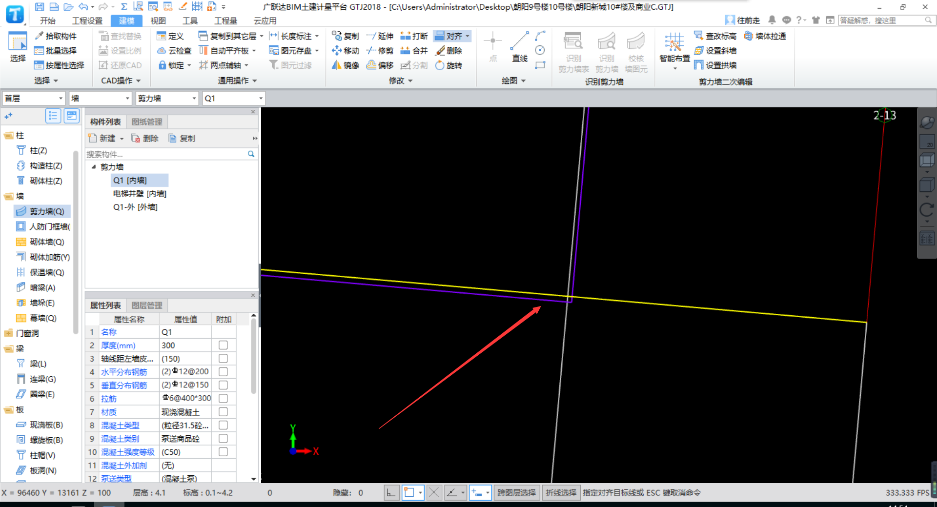The image size is (937, 507).
Task: Open the 定义 define tool
Action: click(170, 36)
